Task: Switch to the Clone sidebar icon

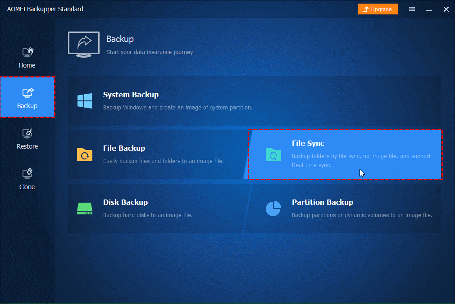Action: coord(27,173)
